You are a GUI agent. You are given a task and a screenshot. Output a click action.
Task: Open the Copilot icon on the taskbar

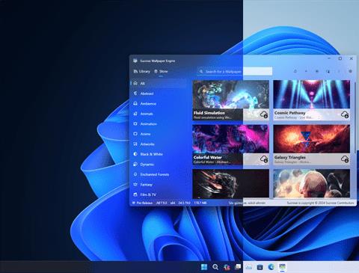[227, 267]
